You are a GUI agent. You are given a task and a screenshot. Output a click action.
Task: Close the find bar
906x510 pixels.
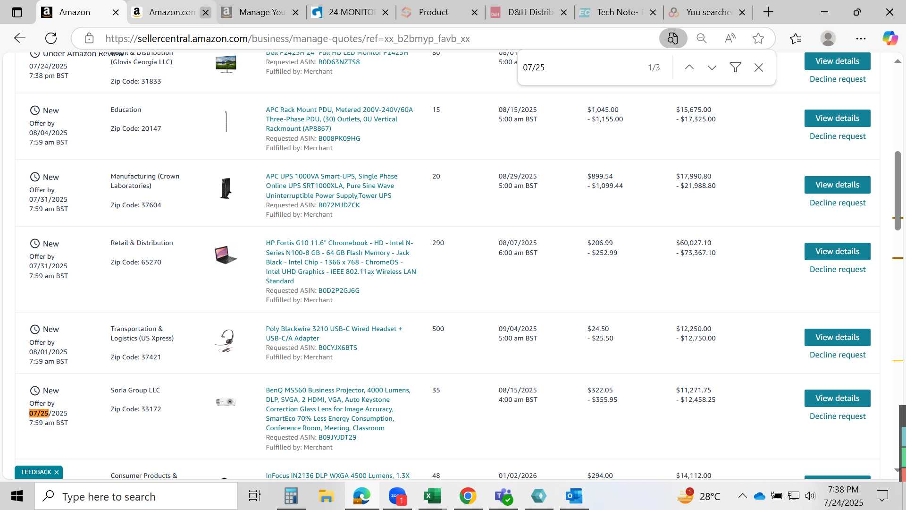(759, 68)
